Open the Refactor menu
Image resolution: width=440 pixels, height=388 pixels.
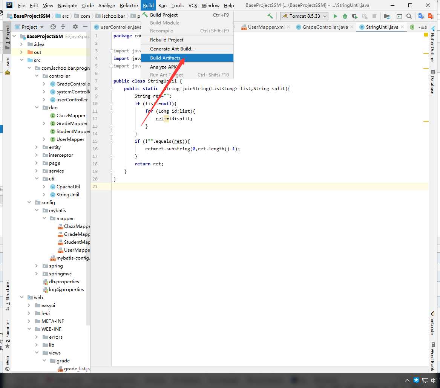pos(129,5)
